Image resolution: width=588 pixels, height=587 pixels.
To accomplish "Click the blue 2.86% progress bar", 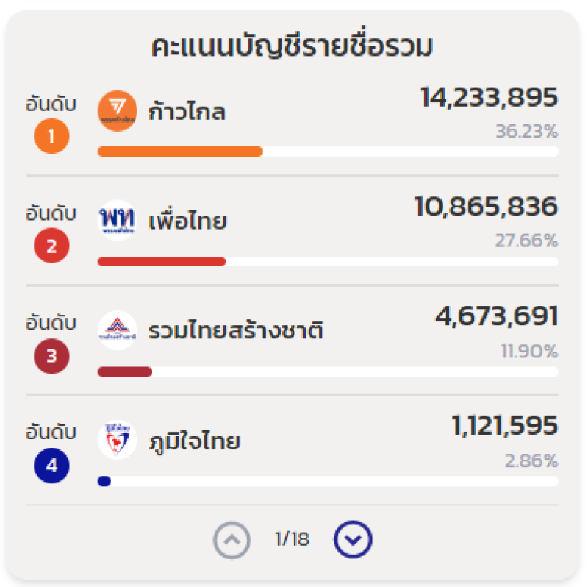I will (328, 481).
